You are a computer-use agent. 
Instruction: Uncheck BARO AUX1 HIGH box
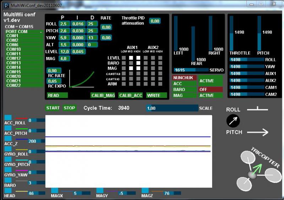(x=138, y=63)
